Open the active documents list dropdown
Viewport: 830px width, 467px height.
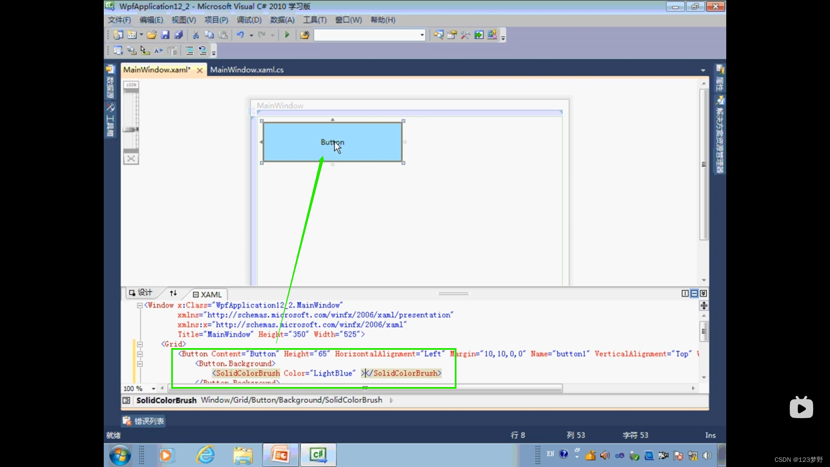[703, 70]
